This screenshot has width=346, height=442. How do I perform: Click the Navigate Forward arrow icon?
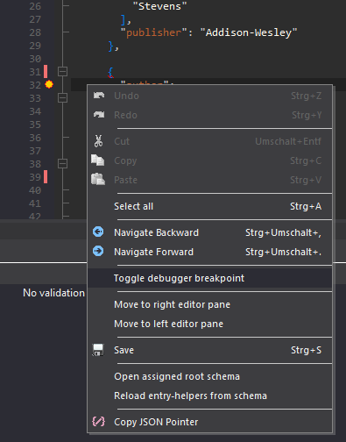pyautogui.click(x=98, y=251)
